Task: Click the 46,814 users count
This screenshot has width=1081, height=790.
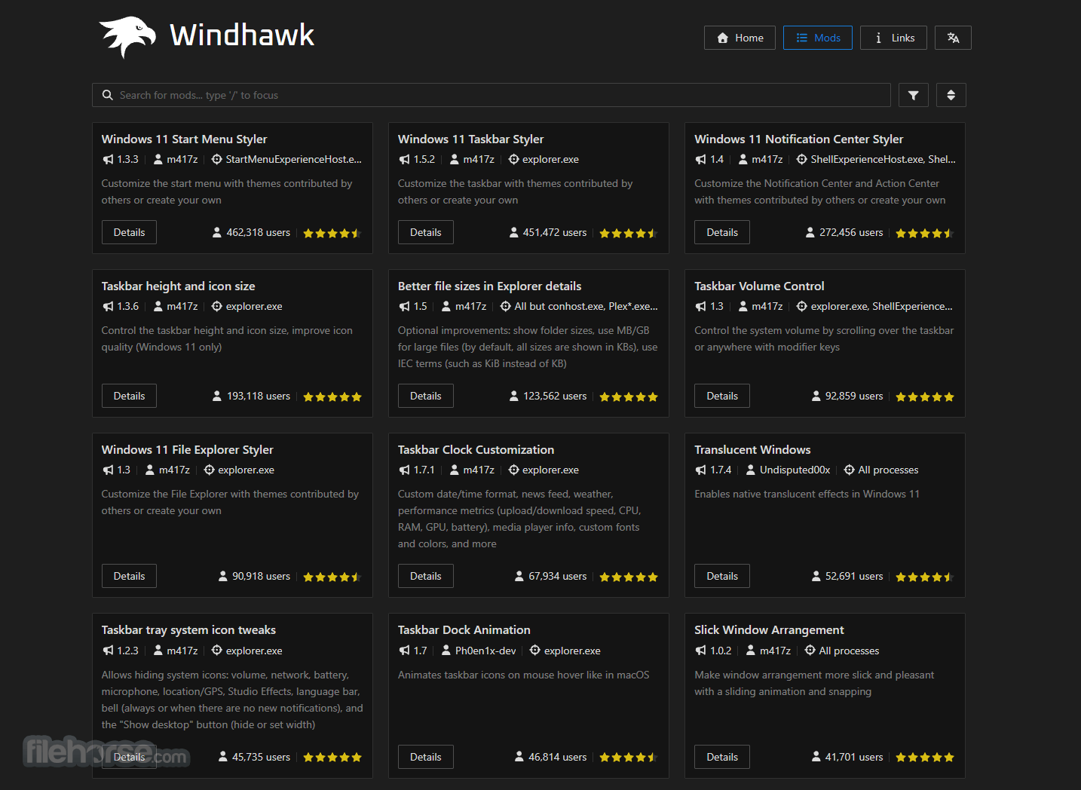Action: (558, 757)
